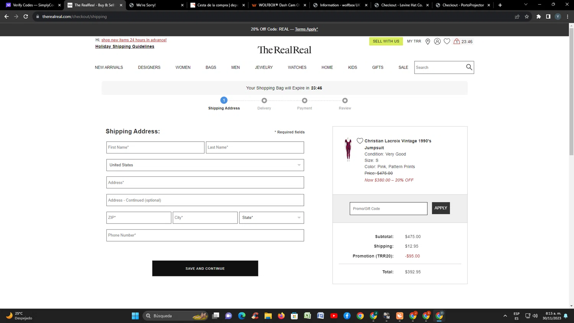Image resolution: width=574 pixels, height=323 pixels.
Task: Click the SAVE AND CONTINUE button
Action: click(x=205, y=268)
